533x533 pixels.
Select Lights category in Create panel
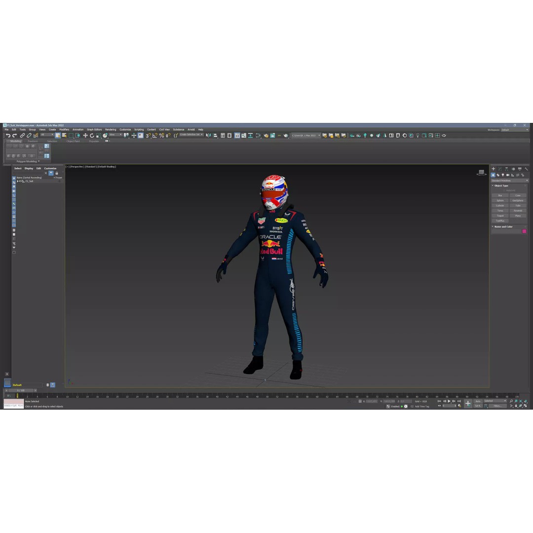click(x=503, y=175)
